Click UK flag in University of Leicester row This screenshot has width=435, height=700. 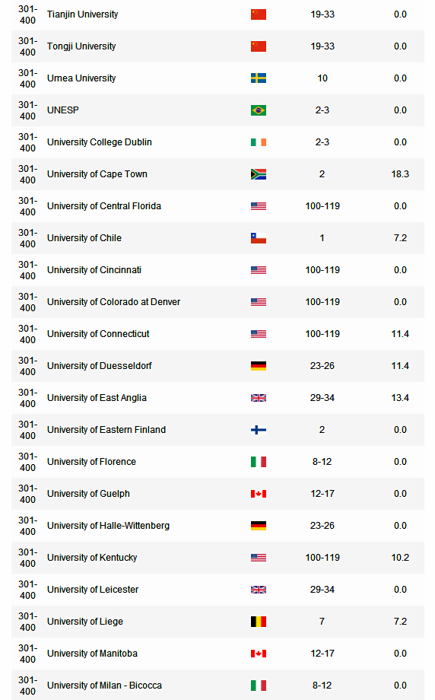pos(259,590)
